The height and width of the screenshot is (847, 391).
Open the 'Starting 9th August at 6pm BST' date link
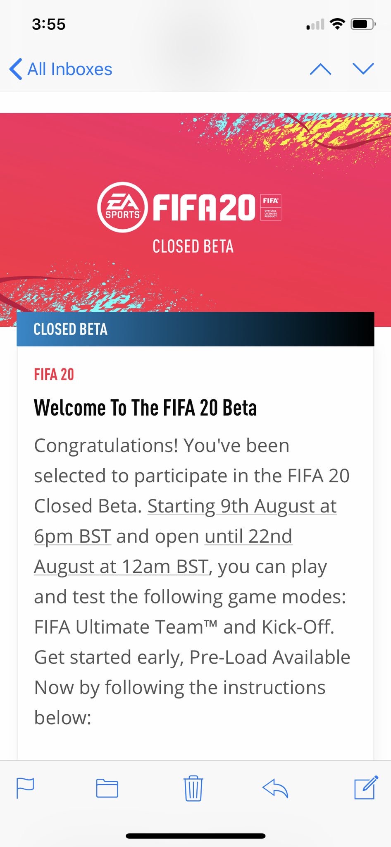coord(242,506)
